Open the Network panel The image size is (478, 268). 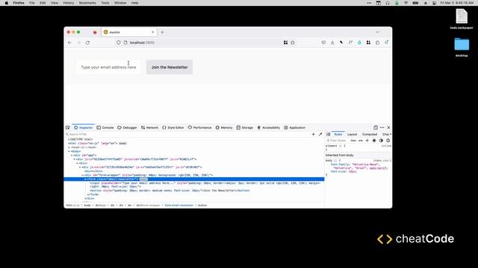[x=149, y=127]
